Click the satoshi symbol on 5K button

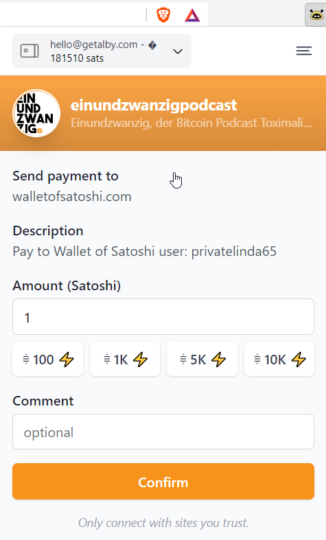183,360
